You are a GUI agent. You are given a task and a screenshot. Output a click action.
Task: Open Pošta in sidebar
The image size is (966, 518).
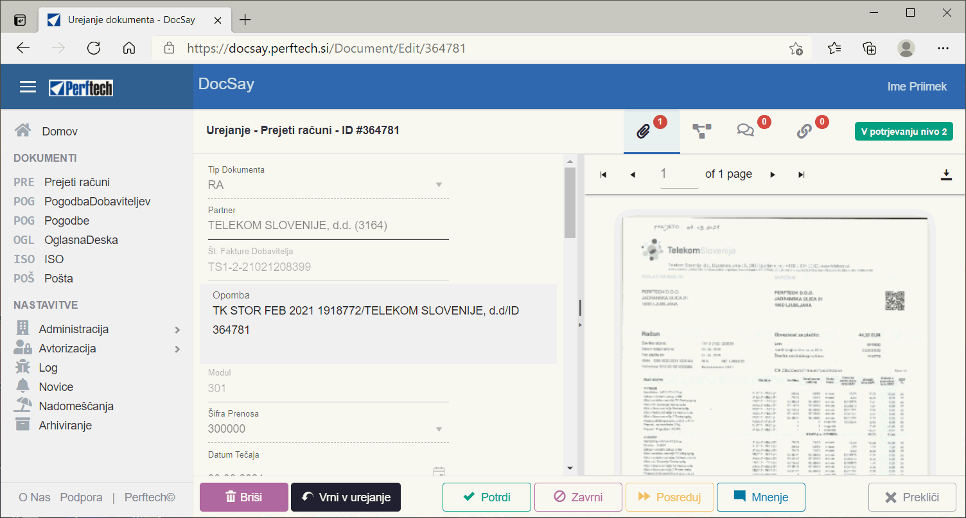click(x=59, y=279)
